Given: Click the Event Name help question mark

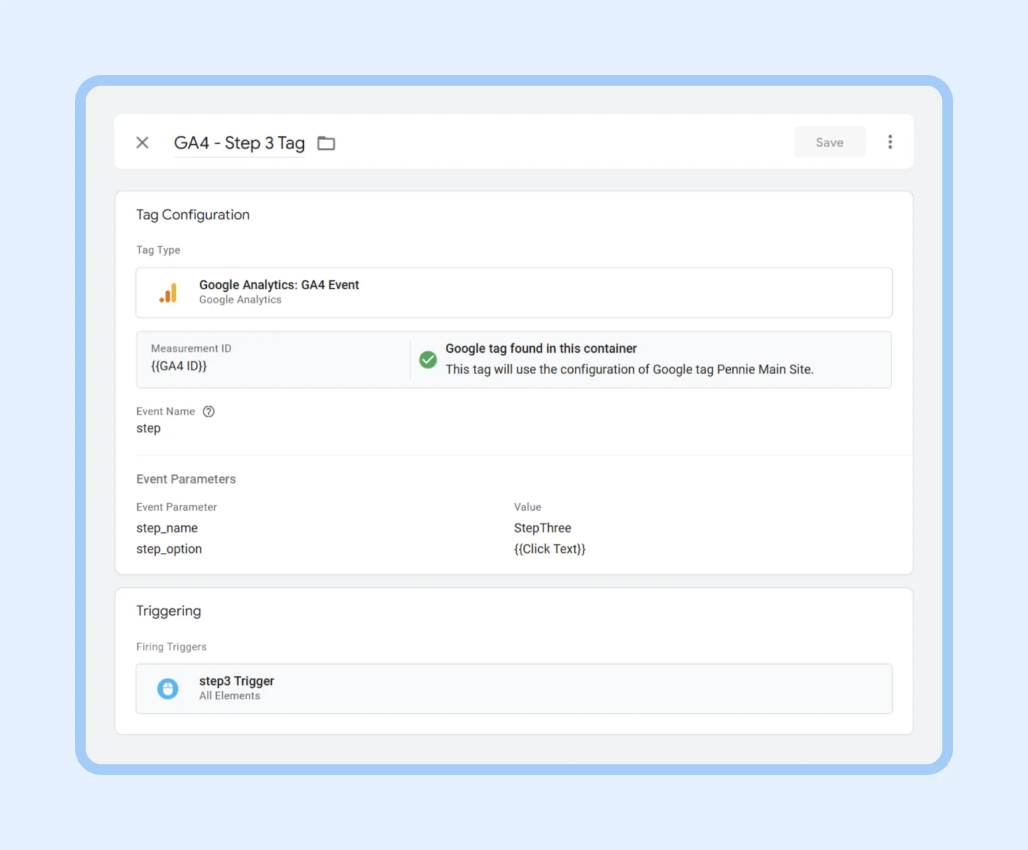Looking at the screenshot, I should pyautogui.click(x=208, y=411).
